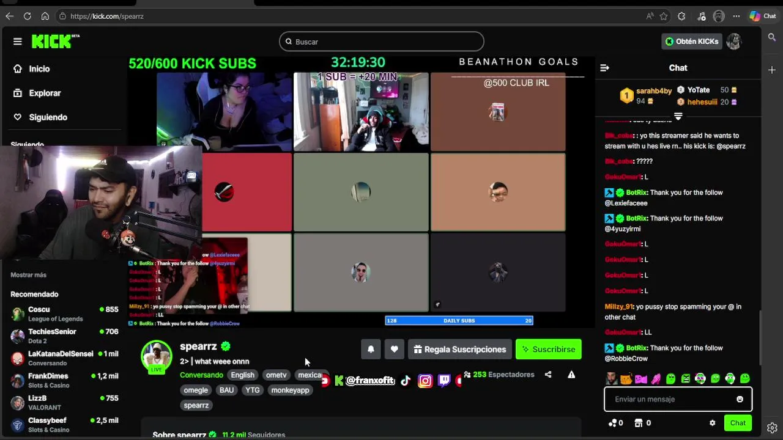Select the monkeyapp tag
The height and width of the screenshot is (440, 783).
pyautogui.click(x=290, y=390)
